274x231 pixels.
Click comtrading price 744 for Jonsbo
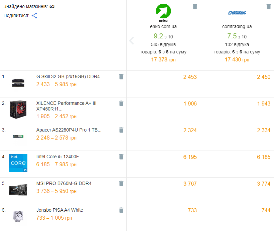coord(266,211)
